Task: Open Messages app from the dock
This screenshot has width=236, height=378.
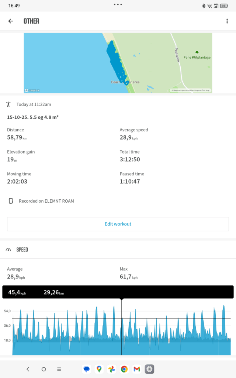Action: (86, 369)
